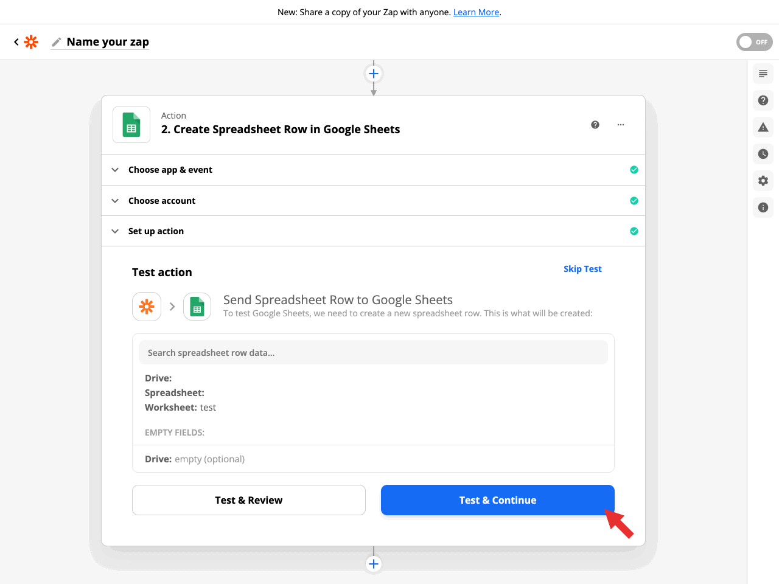The width and height of the screenshot is (779, 584).
Task: Click the back arrow beside Zapier logo
Action: tap(16, 42)
